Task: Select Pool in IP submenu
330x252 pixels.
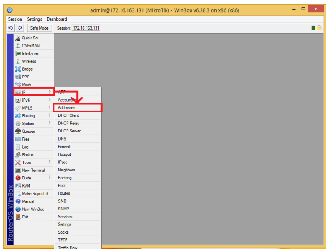Action: (78, 186)
